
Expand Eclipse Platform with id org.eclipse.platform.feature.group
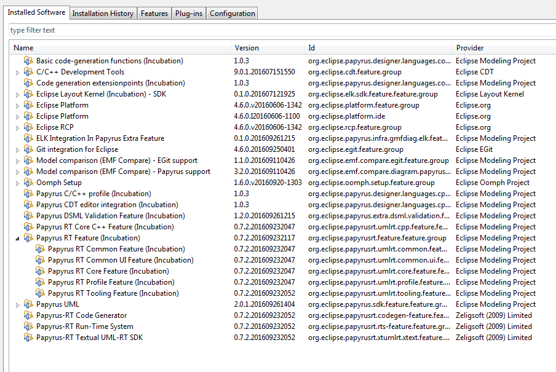(17, 106)
